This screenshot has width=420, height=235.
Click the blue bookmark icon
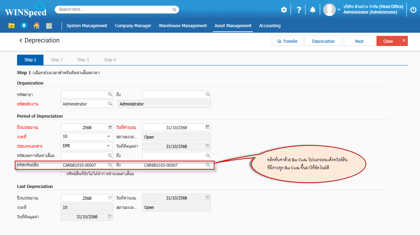pyautogui.click(x=24, y=26)
